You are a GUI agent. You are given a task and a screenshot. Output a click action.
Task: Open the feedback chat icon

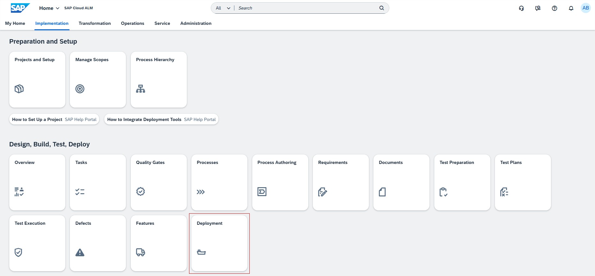point(538,8)
